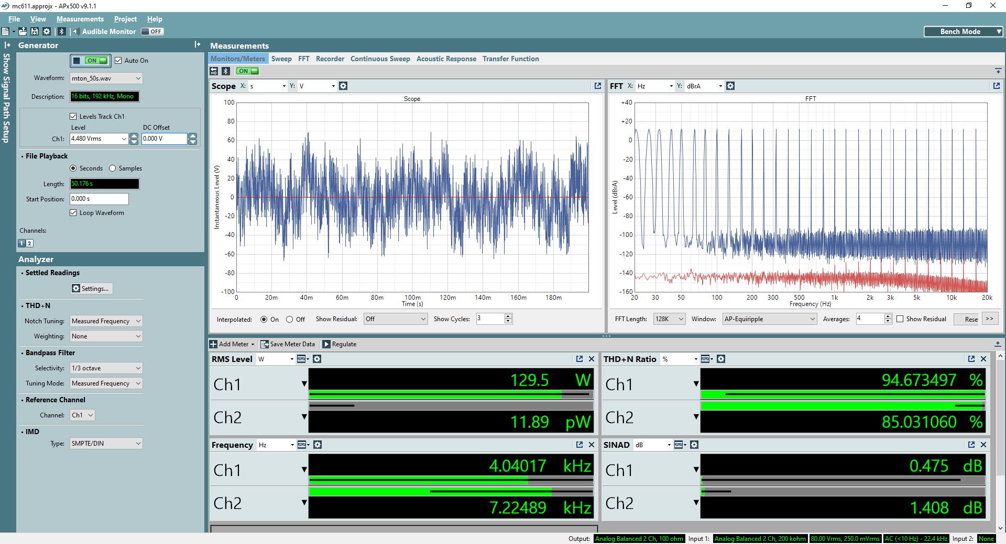Turn off the Generator ON switch
The width and height of the screenshot is (1006, 544).
[x=91, y=61]
